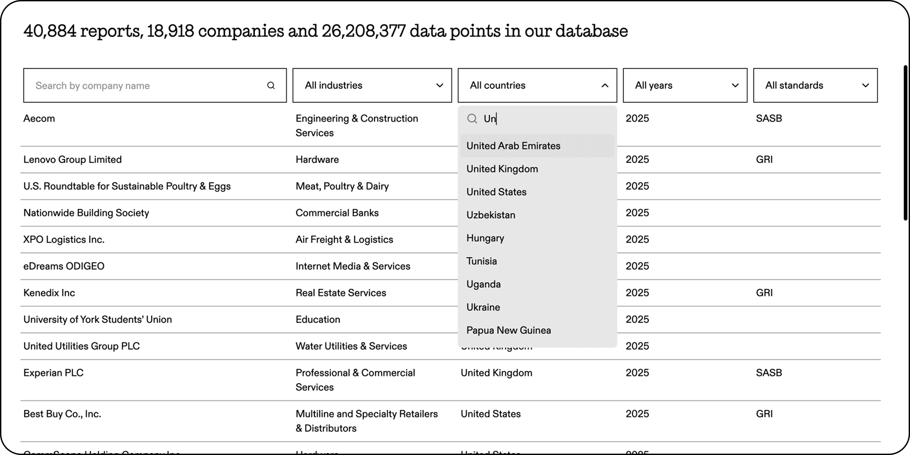Viewport: 910px width, 455px height.
Task: Choose Ukraine from the list
Action: [537, 307]
